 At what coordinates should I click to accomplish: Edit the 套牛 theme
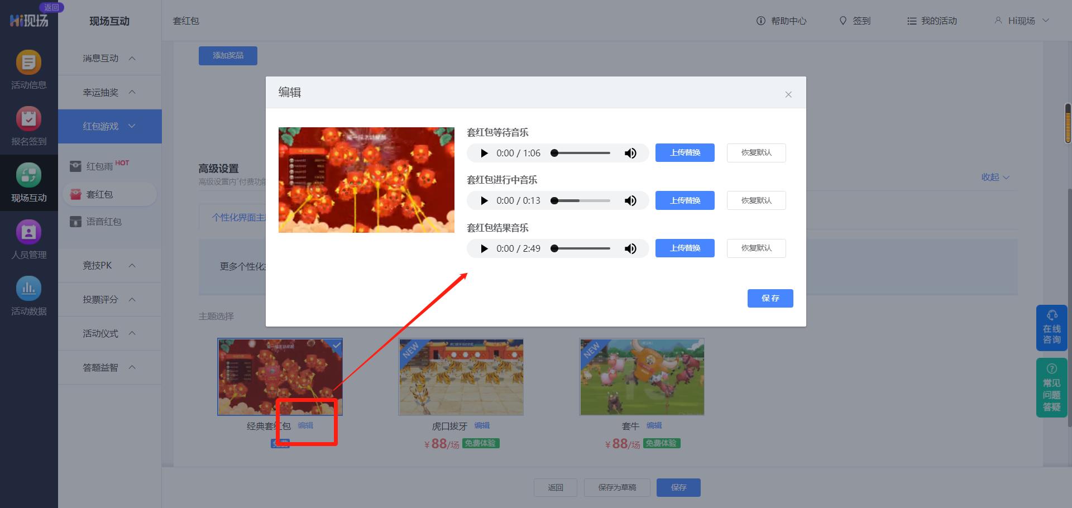[x=654, y=425]
